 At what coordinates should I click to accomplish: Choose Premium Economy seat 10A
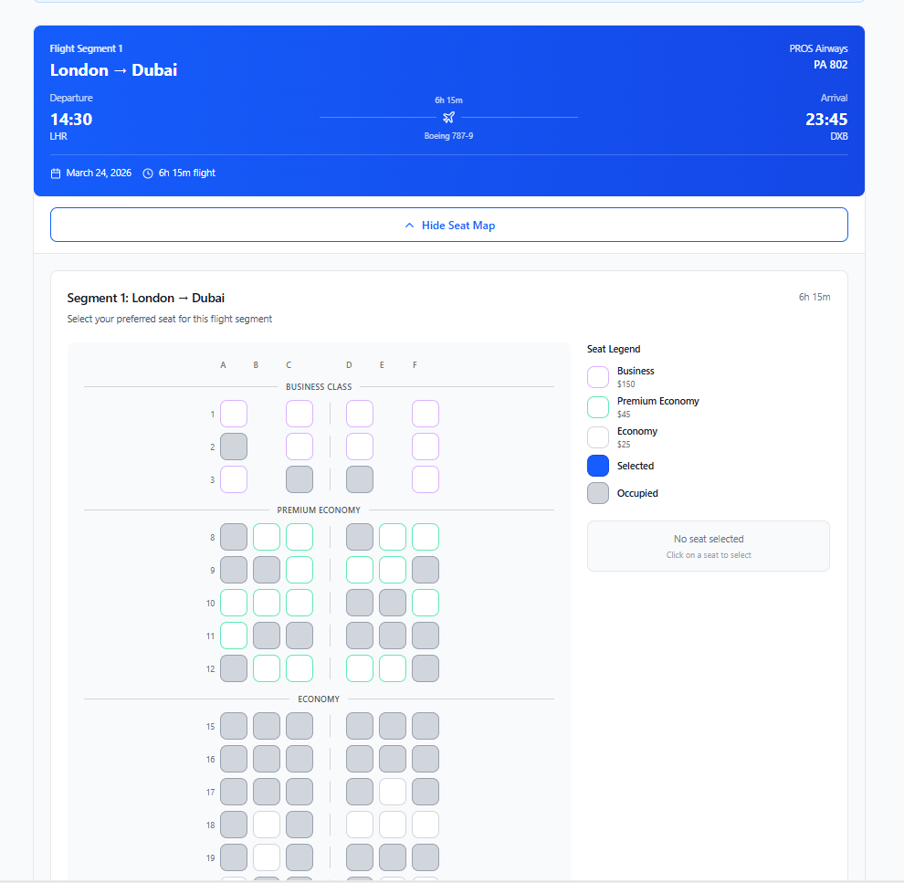click(x=234, y=603)
